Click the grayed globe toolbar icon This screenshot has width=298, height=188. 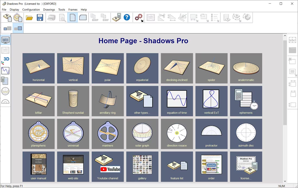point(247,17)
